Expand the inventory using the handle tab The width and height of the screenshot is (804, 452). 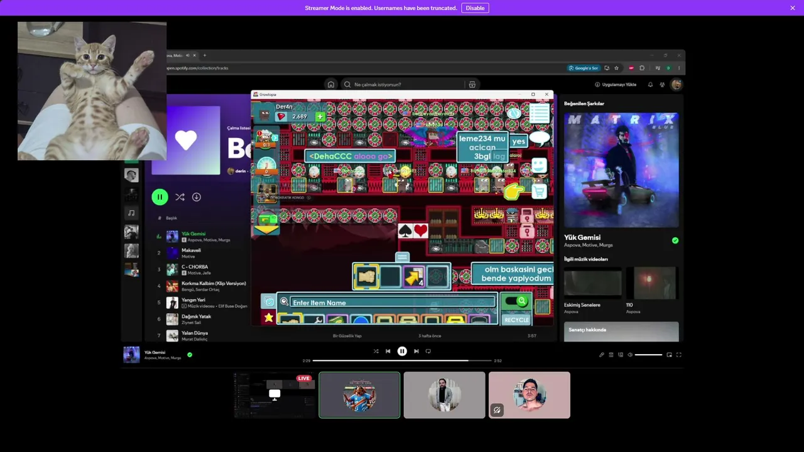[x=402, y=257]
